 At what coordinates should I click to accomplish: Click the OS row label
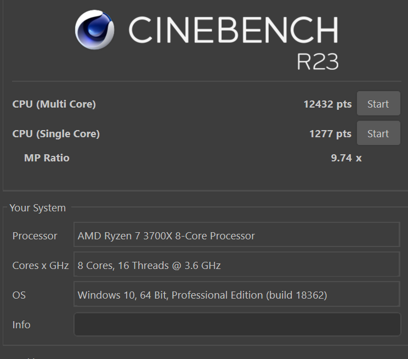[19, 295]
